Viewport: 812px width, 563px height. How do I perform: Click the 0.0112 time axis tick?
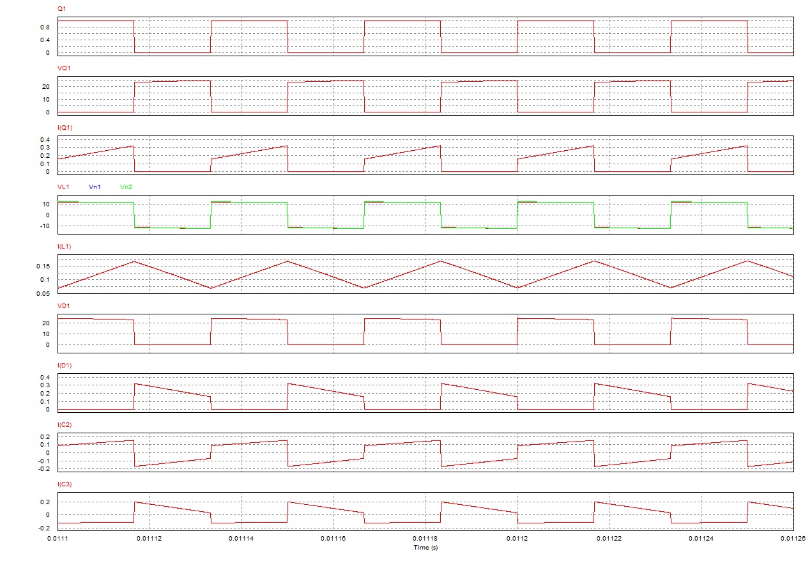[x=517, y=539]
